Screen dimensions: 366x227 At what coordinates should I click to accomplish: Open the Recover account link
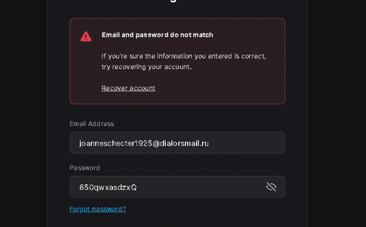[x=128, y=88]
